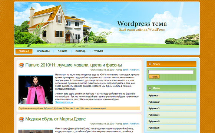Click the site title Wordpress тема
This screenshot has width=215, height=133.
click(142, 24)
